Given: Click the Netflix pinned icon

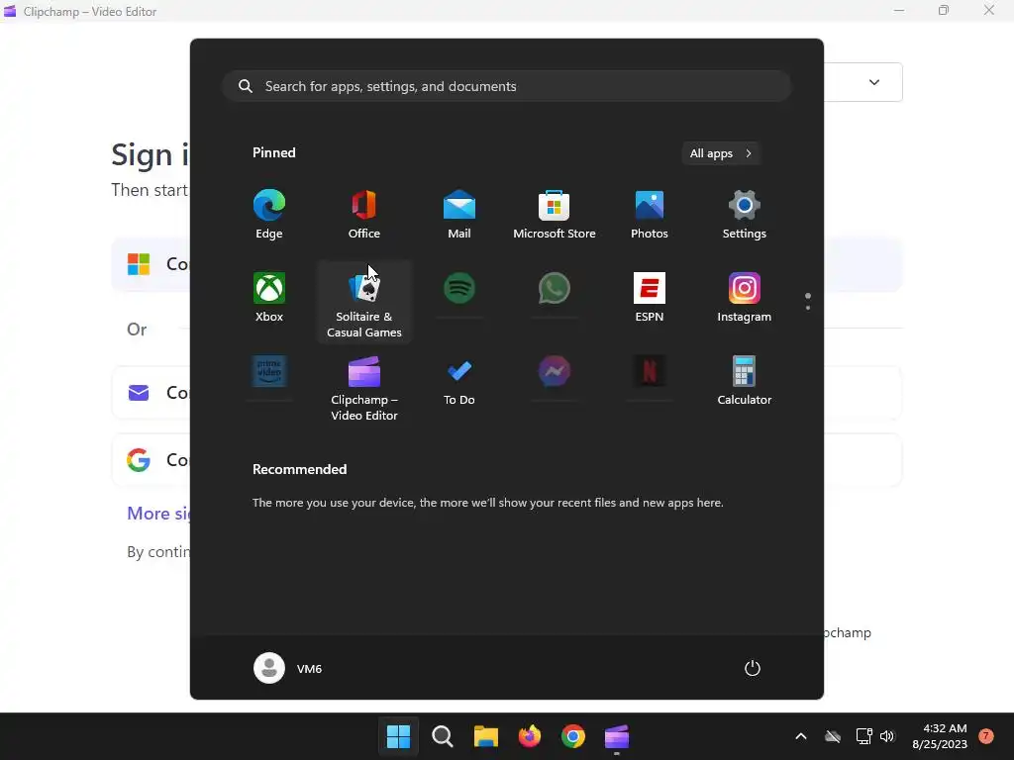Looking at the screenshot, I should click(x=650, y=372).
